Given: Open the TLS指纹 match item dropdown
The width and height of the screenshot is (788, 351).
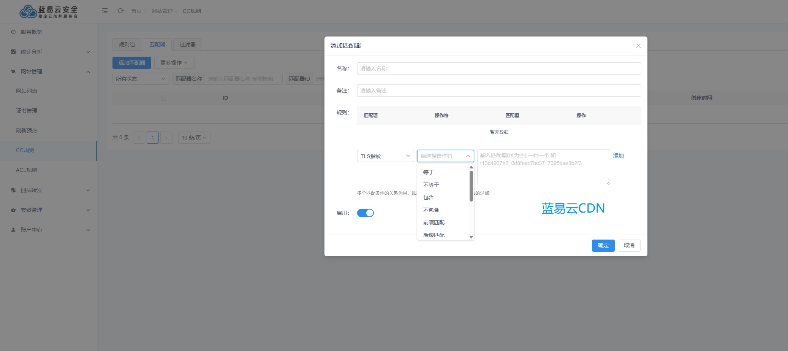Looking at the screenshot, I should (385, 156).
